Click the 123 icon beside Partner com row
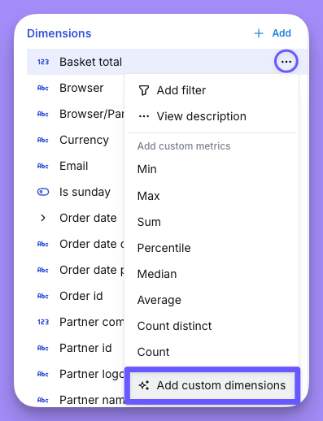The image size is (323, 421). click(43, 322)
